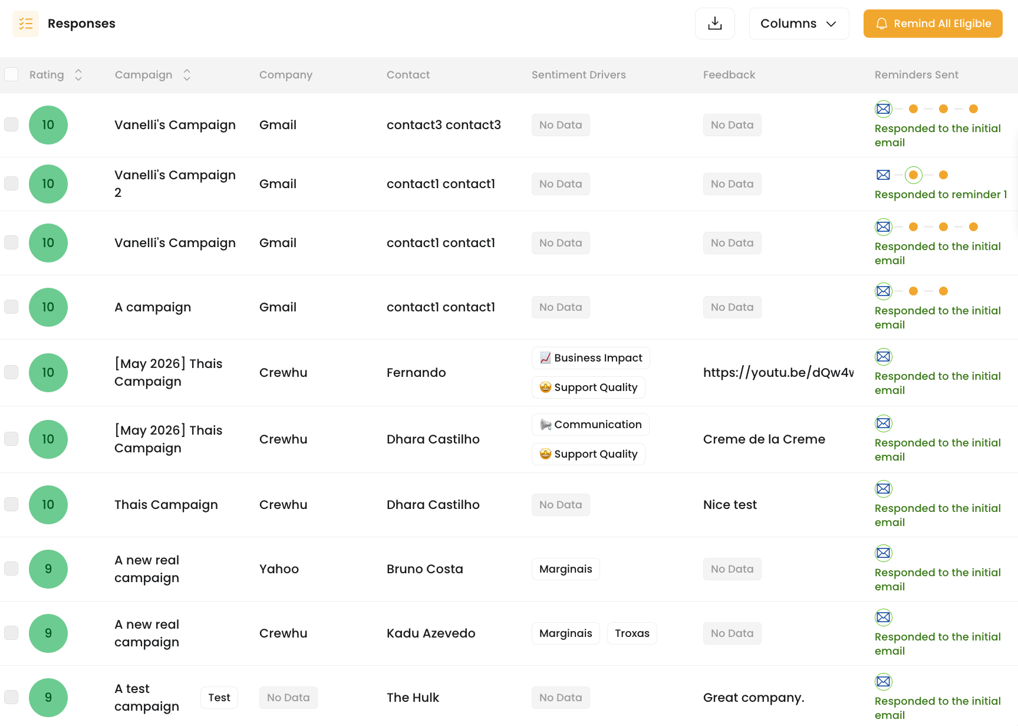Click the "Kadu Azevedo" contact name

point(431,633)
